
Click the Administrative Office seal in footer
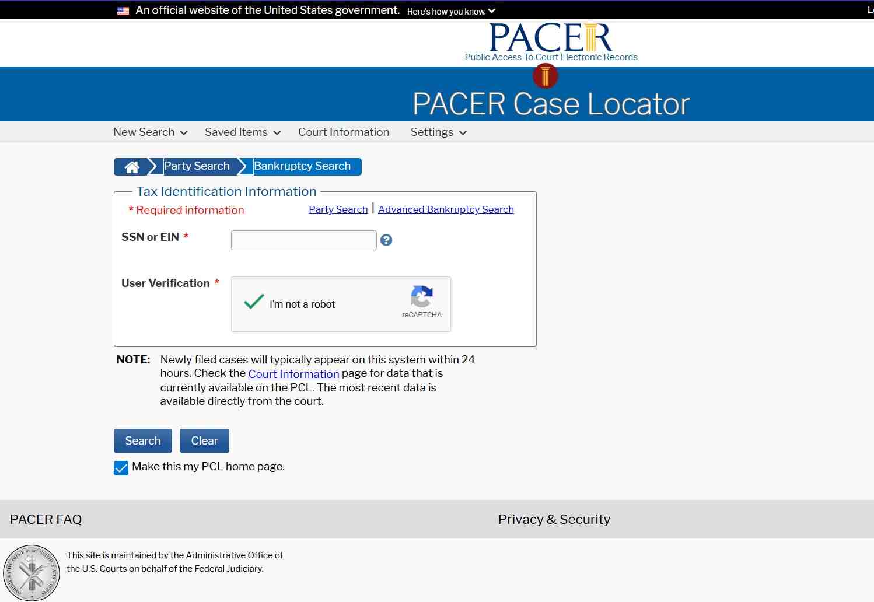[32, 573]
